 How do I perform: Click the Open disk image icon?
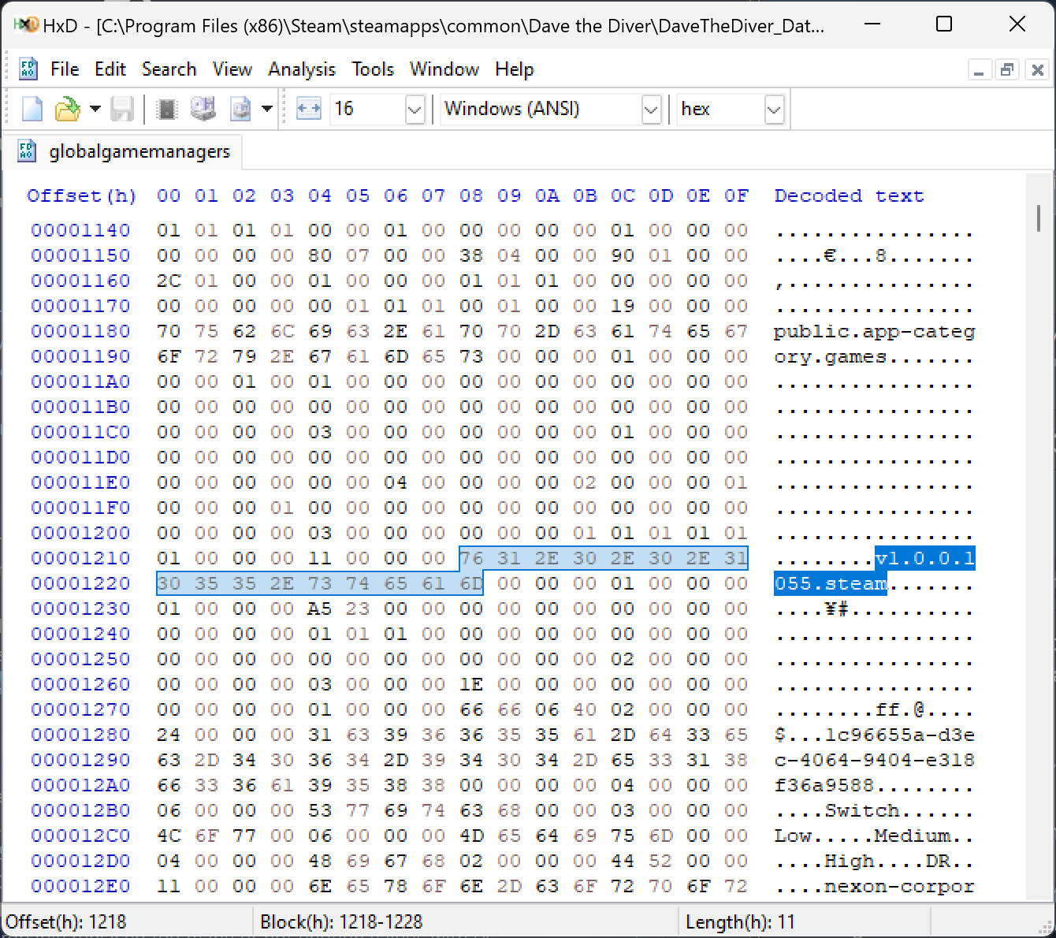coord(240,109)
